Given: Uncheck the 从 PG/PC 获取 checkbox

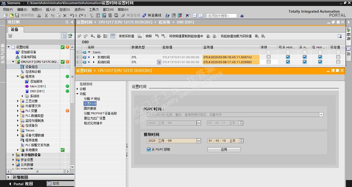Looking at the screenshot, I should point(149,149).
